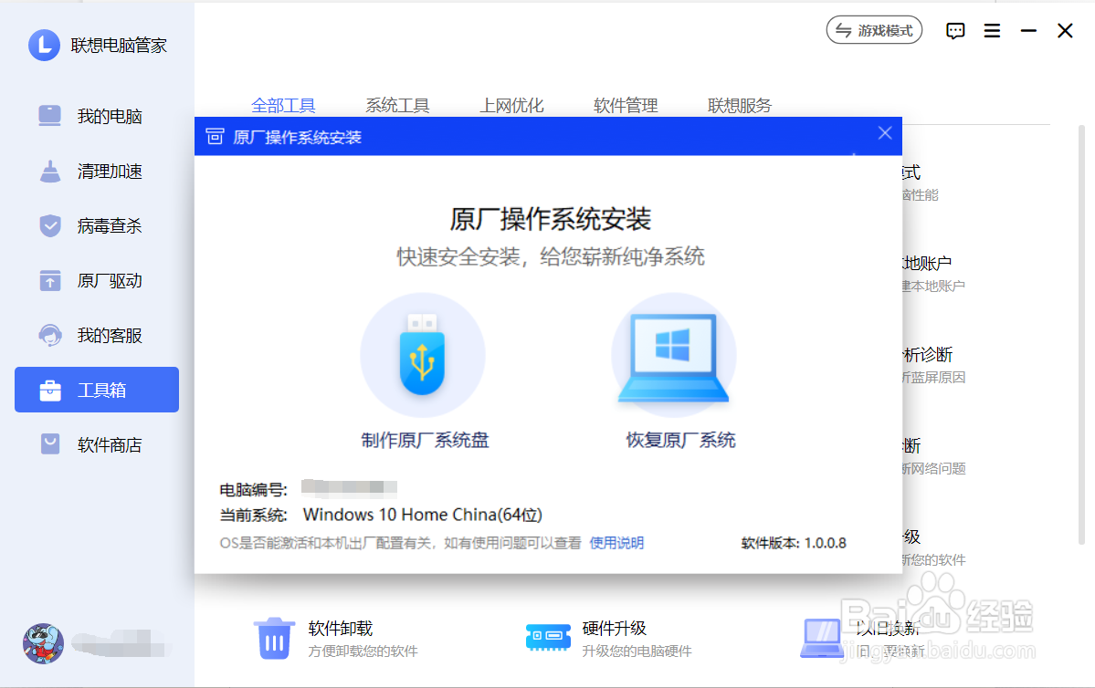This screenshot has width=1095, height=688.
Task: Click the 以旧换新 laptop icon
Action: (821, 638)
